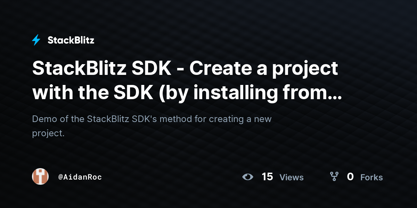Screen dimensions: 417x208
Task: Click the AidanRoc user avatar
Action: [x=40, y=177]
